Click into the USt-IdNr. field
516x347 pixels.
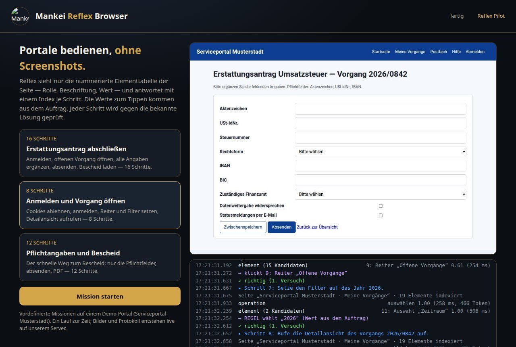[x=381, y=123]
